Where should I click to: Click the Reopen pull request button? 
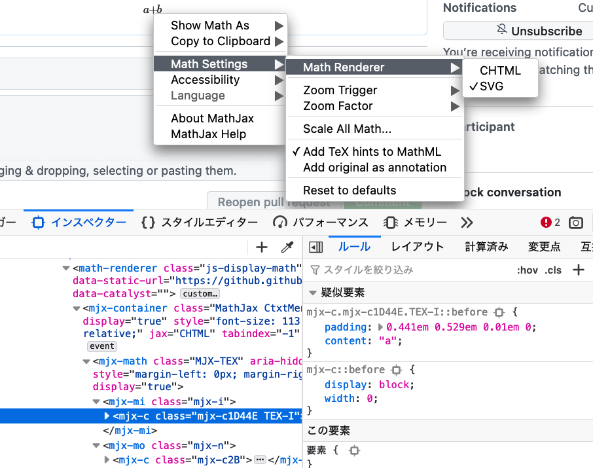coord(274,201)
